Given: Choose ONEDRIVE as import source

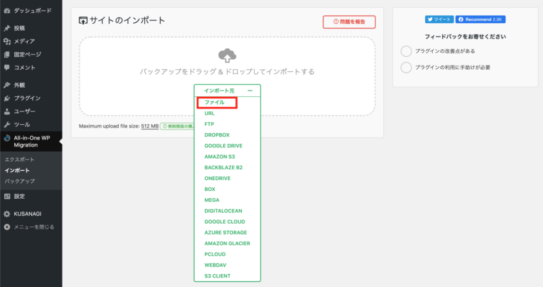Looking at the screenshot, I should click(217, 178).
